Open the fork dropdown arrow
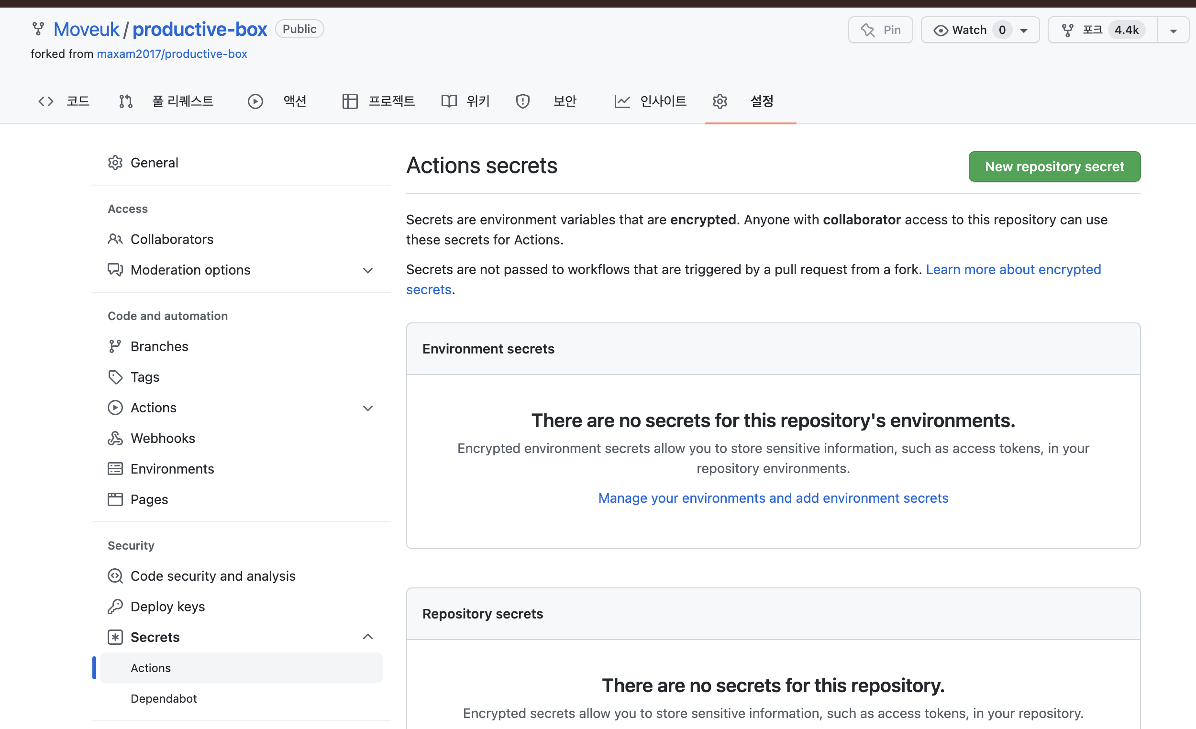The image size is (1196, 729). coord(1173,30)
